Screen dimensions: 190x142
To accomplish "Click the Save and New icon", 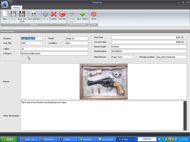I will pyautogui.click(x=34, y=14).
